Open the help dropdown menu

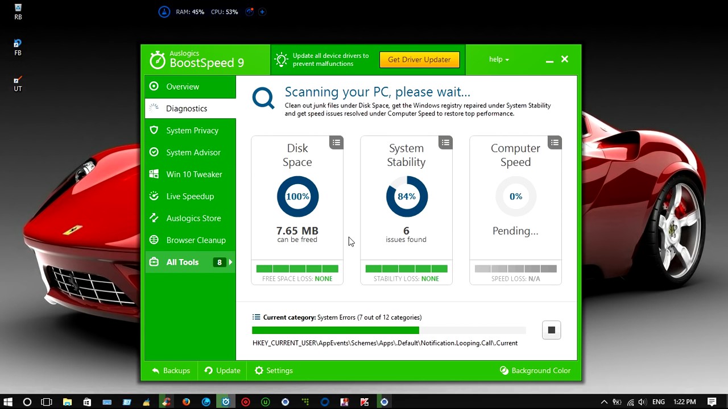coord(499,59)
